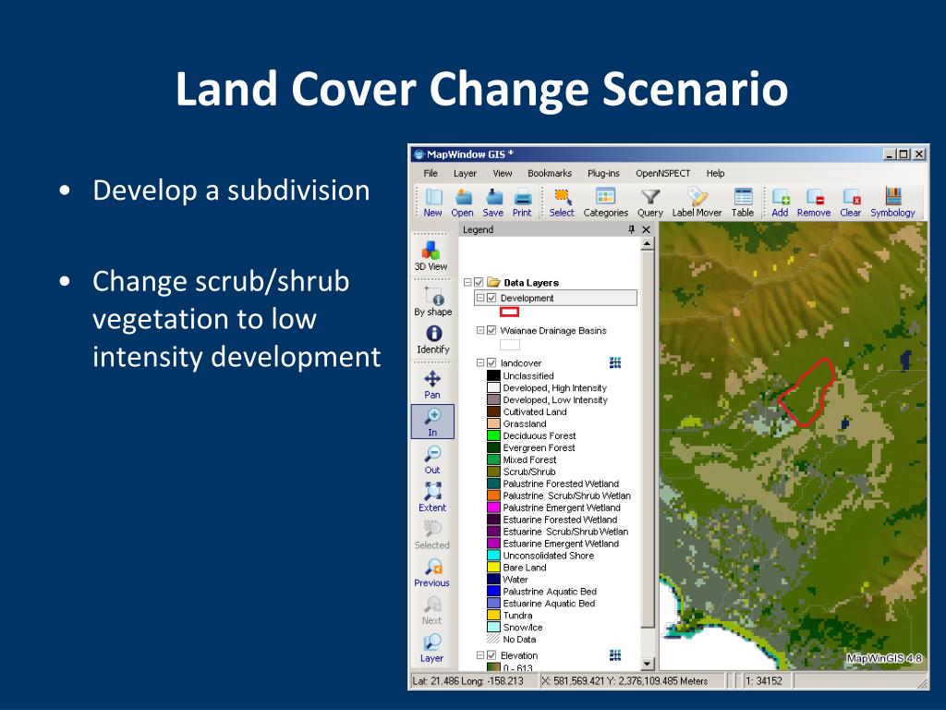
Task: Open the attribute Table
Action: (x=743, y=202)
